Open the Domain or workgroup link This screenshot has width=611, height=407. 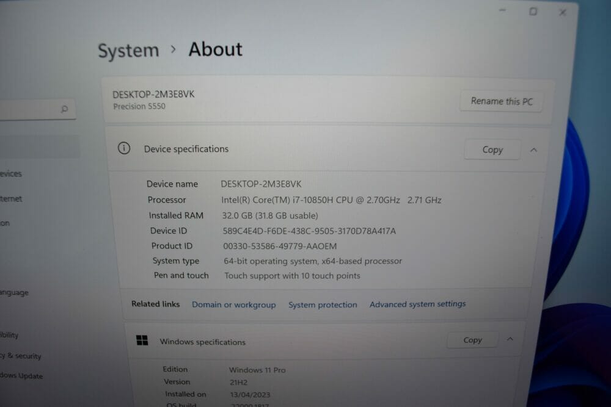(234, 304)
